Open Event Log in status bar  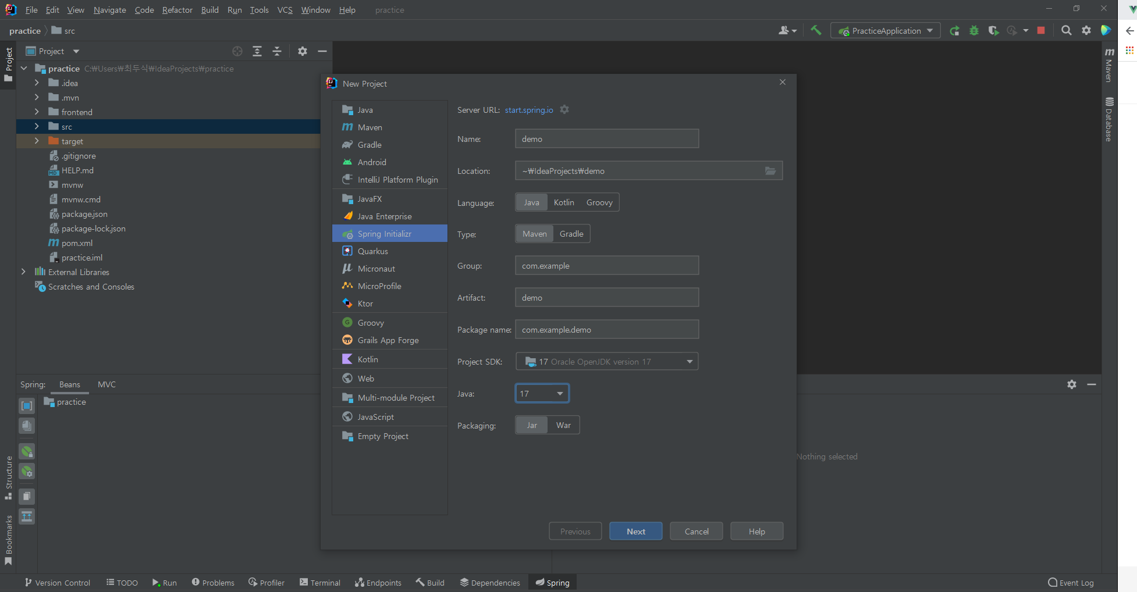coord(1071,583)
